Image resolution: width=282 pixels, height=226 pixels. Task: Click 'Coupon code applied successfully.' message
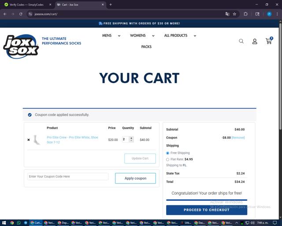pos(62,115)
